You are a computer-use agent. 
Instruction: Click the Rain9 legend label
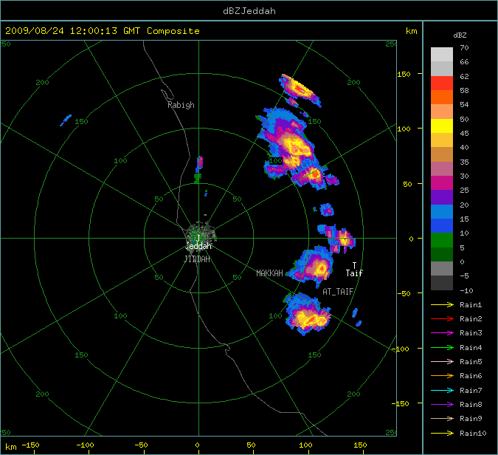point(470,419)
